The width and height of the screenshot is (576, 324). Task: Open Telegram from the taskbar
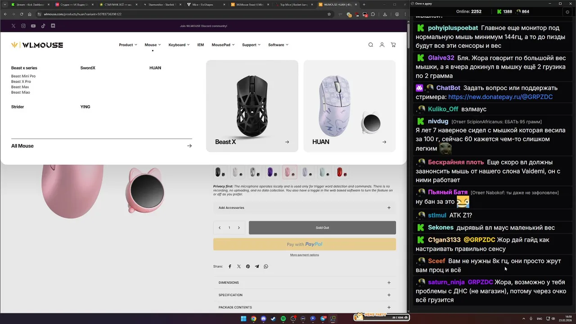tap(323, 319)
